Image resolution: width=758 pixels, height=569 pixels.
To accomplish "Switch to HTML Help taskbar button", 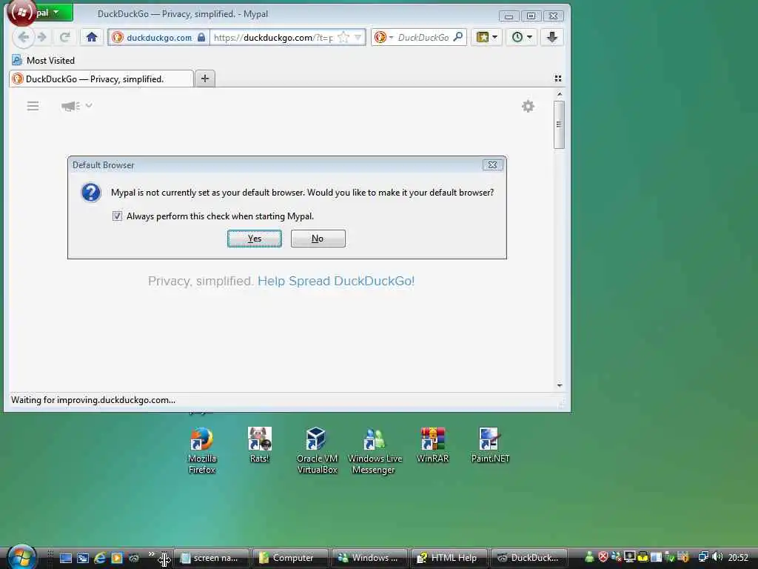I will coord(449,558).
